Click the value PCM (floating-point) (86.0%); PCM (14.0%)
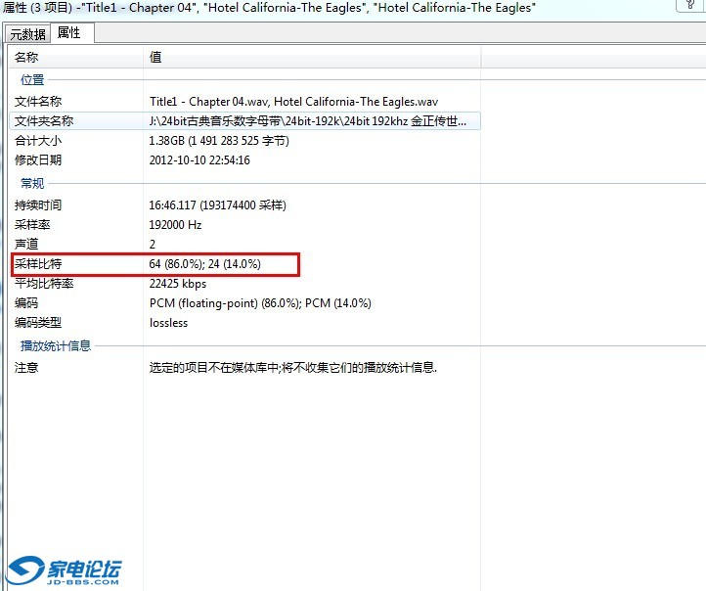 pyautogui.click(x=260, y=302)
